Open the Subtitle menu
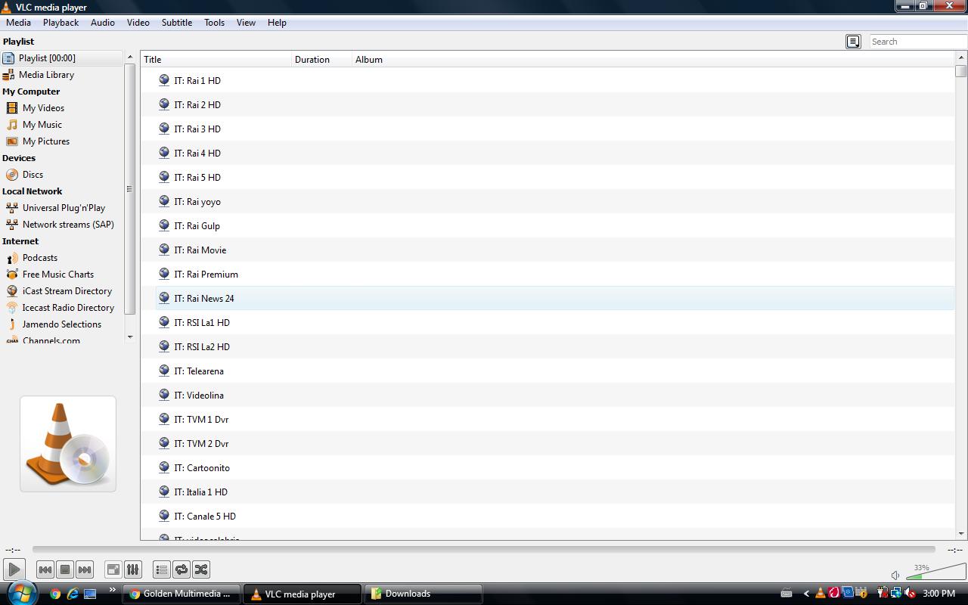Image resolution: width=968 pixels, height=605 pixels. 176,23
